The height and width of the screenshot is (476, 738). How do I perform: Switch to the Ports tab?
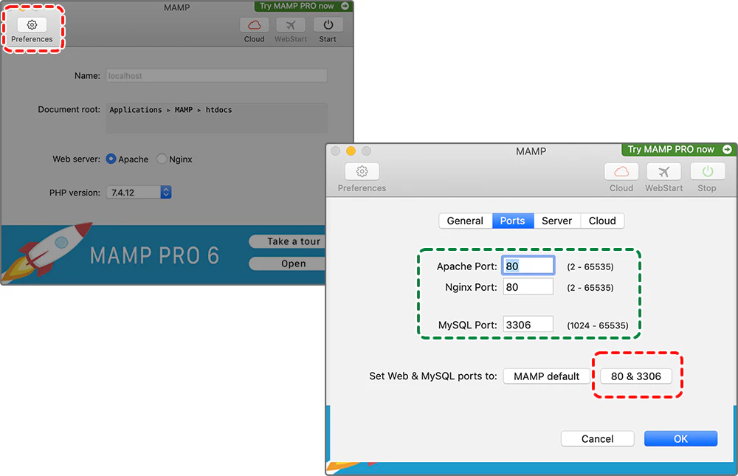click(x=513, y=221)
